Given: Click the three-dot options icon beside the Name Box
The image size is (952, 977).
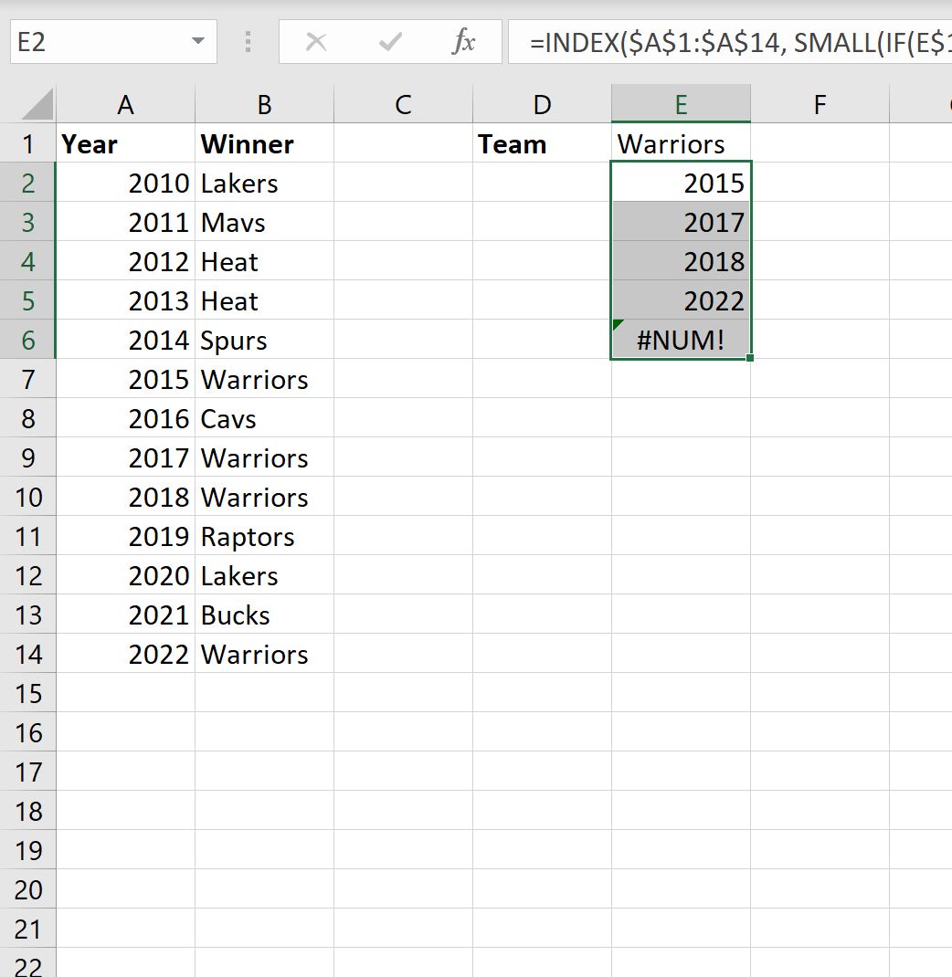Looking at the screenshot, I should (x=247, y=41).
